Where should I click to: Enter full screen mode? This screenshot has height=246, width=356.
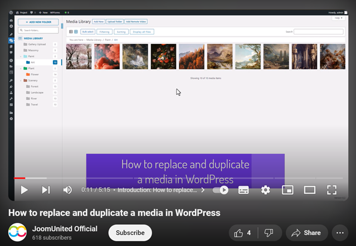(x=331, y=190)
